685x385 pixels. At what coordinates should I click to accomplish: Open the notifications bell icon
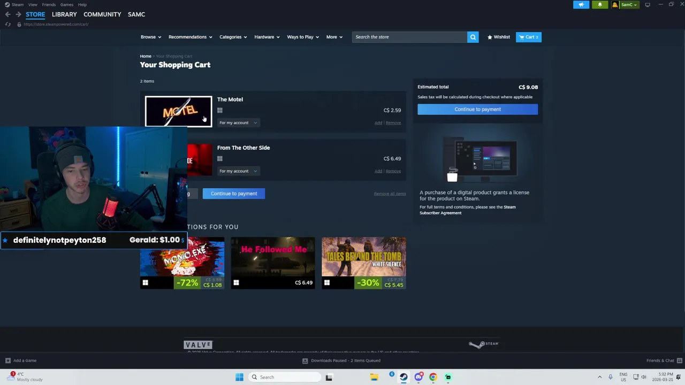tap(600, 5)
